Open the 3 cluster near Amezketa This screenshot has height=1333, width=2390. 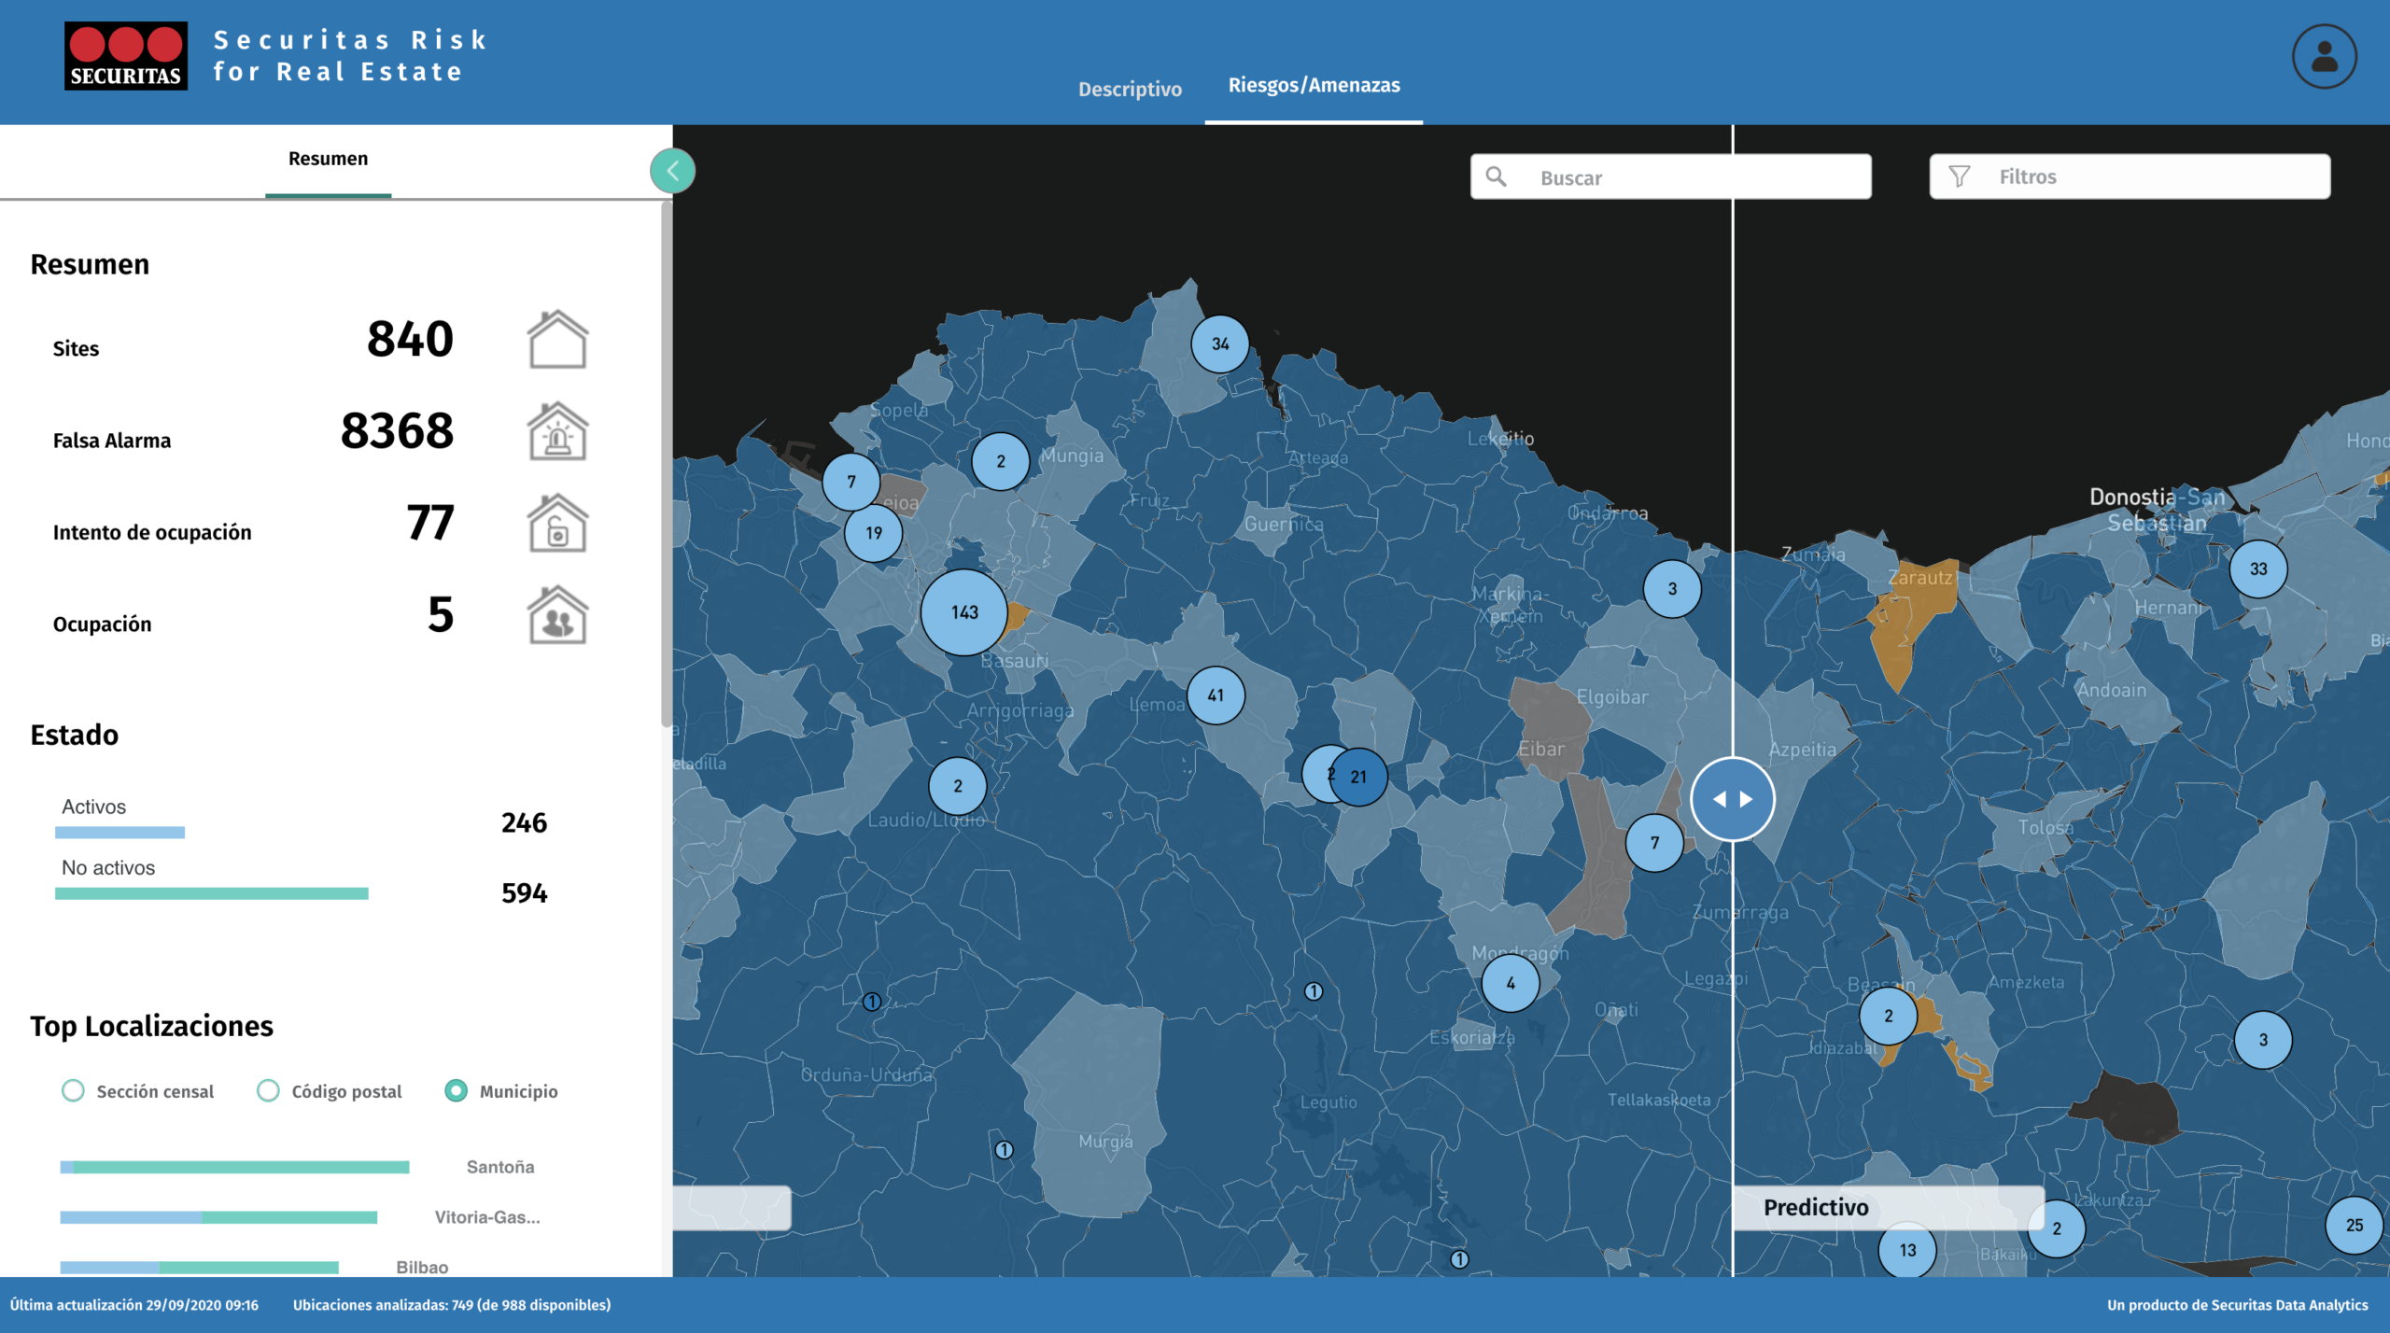2263,1040
